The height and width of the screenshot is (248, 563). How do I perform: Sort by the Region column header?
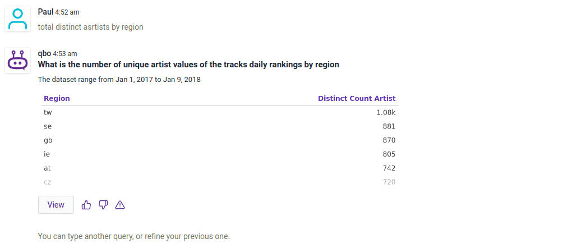pyautogui.click(x=57, y=98)
